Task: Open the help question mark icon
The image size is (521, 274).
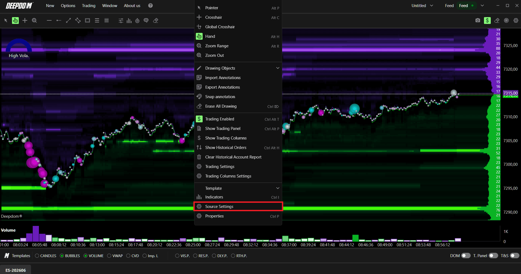Action: tap(150, 5)
